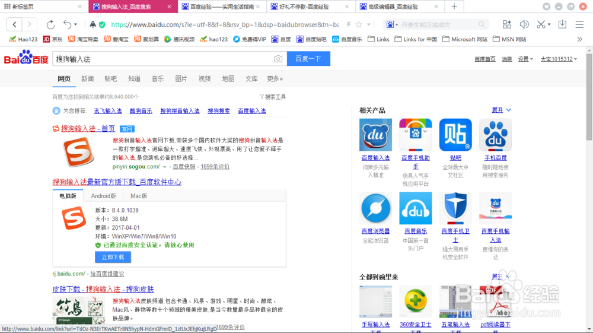Viewport: 593px width, 333px height.
Task: Bookmark the page with the star icon
Action: click(359, 24)
